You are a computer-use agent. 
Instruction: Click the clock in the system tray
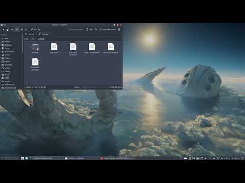[x=232, y=158]
